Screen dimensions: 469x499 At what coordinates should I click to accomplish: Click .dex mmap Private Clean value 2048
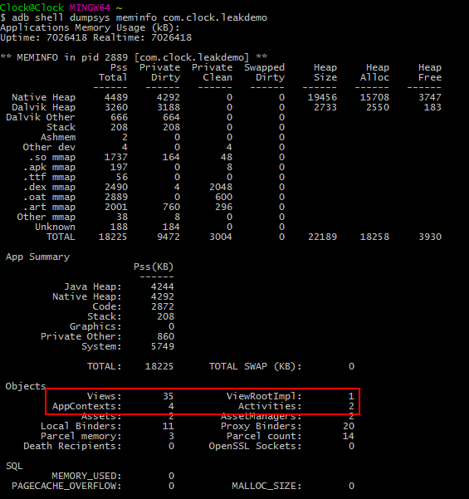tap(221, 187)
